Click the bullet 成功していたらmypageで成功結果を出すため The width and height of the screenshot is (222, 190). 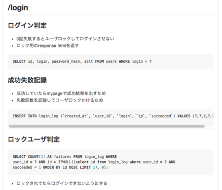[x=61, y=94]
